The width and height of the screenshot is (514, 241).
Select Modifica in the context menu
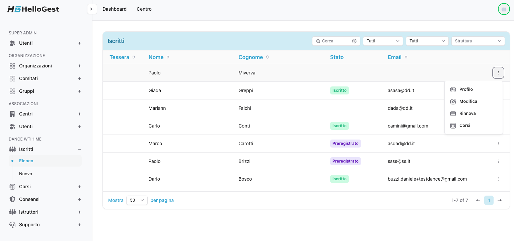(x=468, y=101)
